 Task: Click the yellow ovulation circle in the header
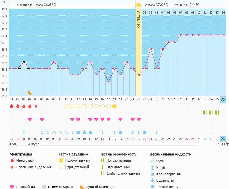tap(139, 5)
